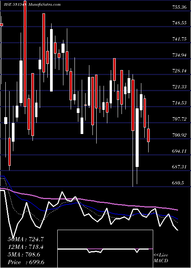The width and height of the screenshot is (191, 268).
Task: Click the MACD histogram panel
Action: tap(105, 249)
